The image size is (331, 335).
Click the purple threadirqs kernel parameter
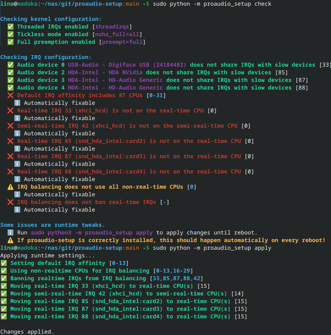point(112,27)
